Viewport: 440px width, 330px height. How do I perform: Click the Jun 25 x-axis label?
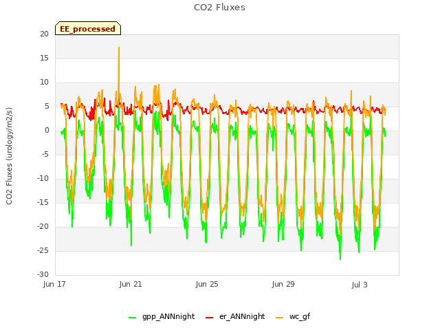tap(207, 284)
